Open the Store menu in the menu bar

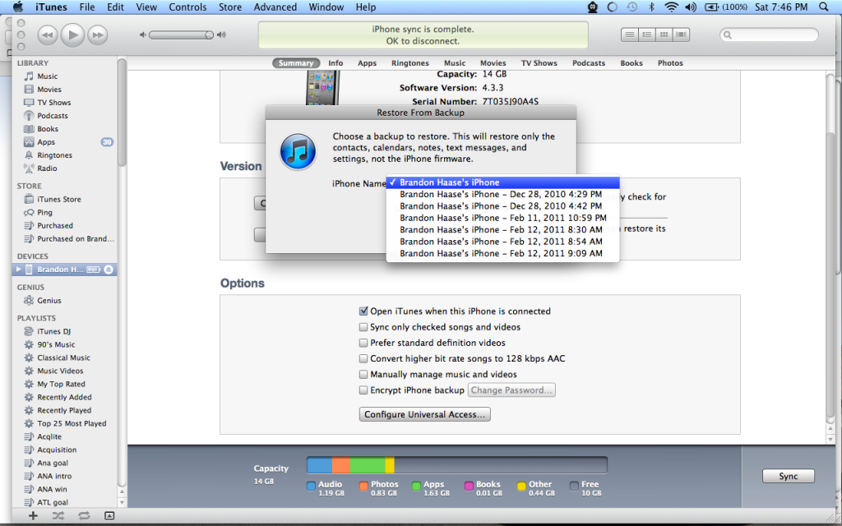(230, 7)
